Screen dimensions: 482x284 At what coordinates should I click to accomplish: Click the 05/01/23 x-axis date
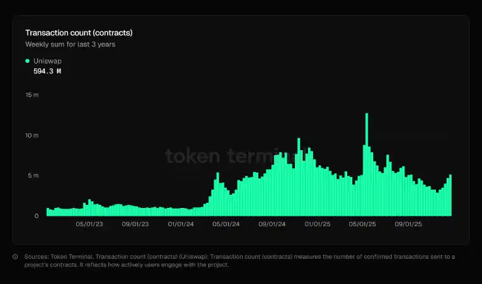[89, 224]
